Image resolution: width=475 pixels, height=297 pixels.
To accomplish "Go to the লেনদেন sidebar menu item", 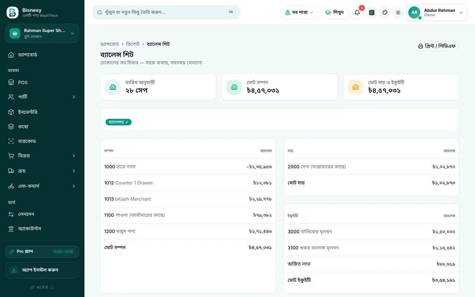I will coord(42,214).
